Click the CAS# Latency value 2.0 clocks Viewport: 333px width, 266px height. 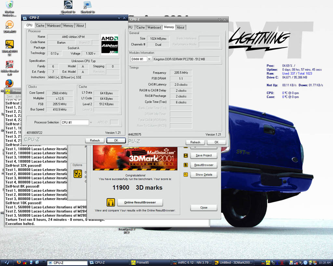point(181,85)
